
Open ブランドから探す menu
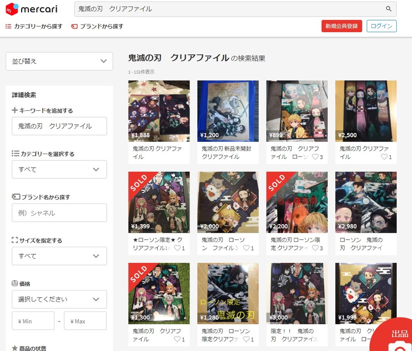(97, 26)
